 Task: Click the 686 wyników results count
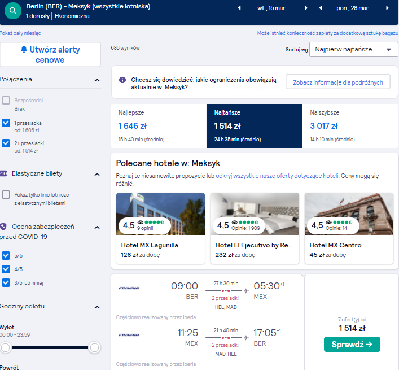tap(125, 48)
